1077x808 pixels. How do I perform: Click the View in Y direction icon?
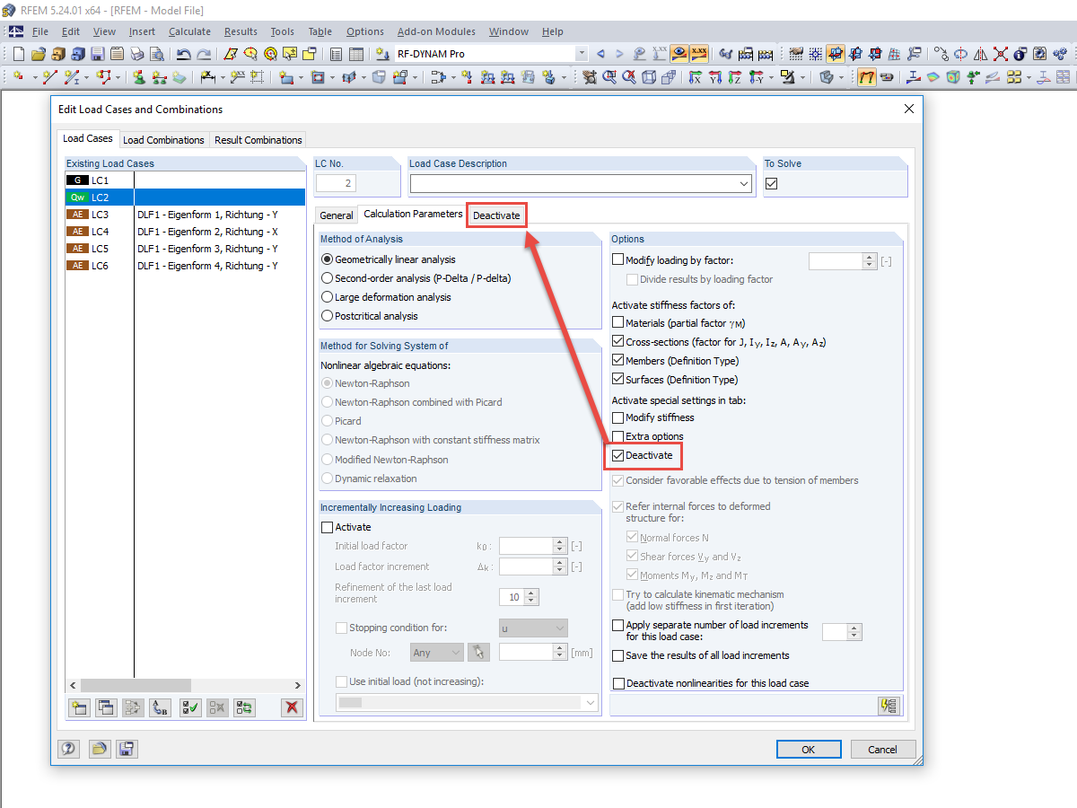pyautogui.click(x=715, y=77)
